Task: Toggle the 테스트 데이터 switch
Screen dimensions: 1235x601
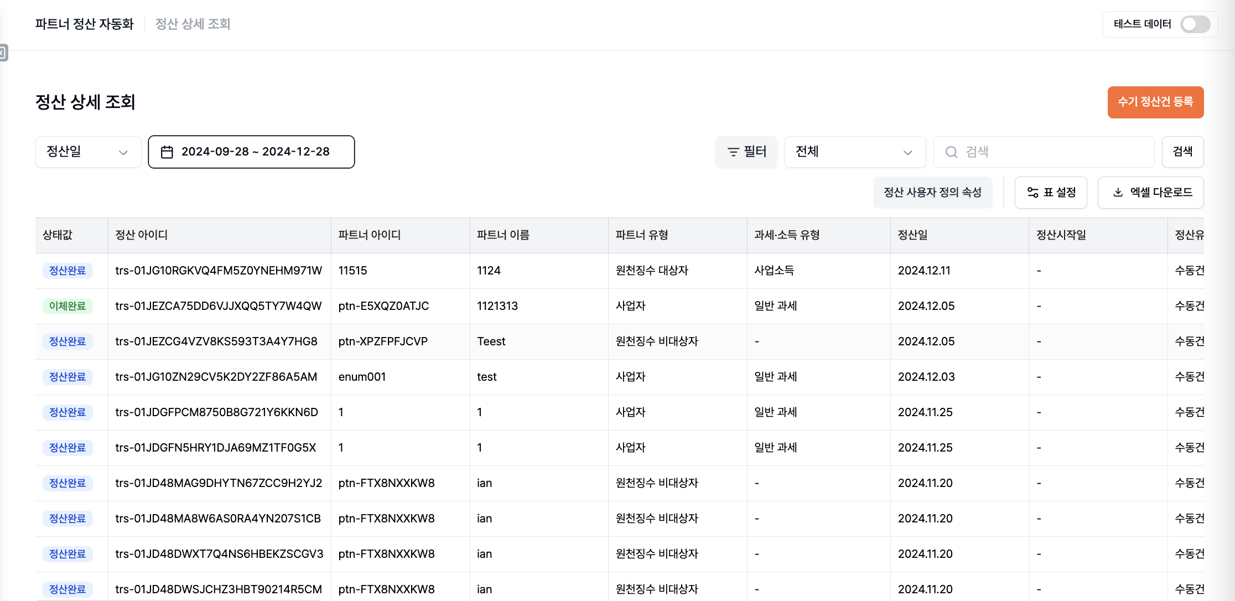Action: tap(1195, 24)
